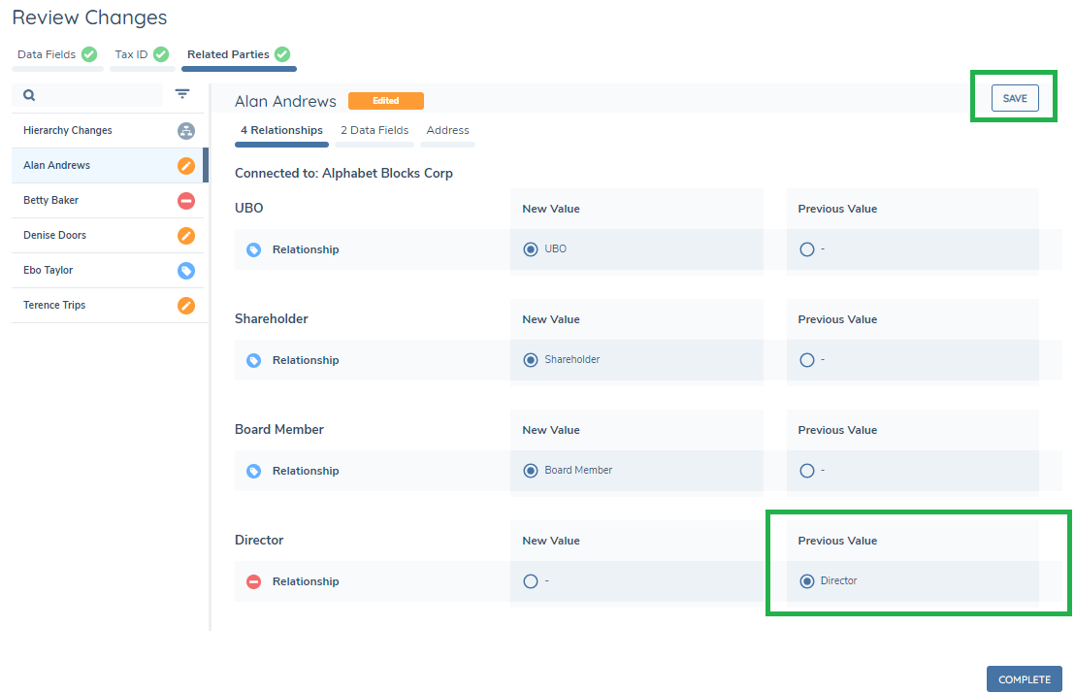Go to the Tax ID tab
1075x693 pixels.
132,54
